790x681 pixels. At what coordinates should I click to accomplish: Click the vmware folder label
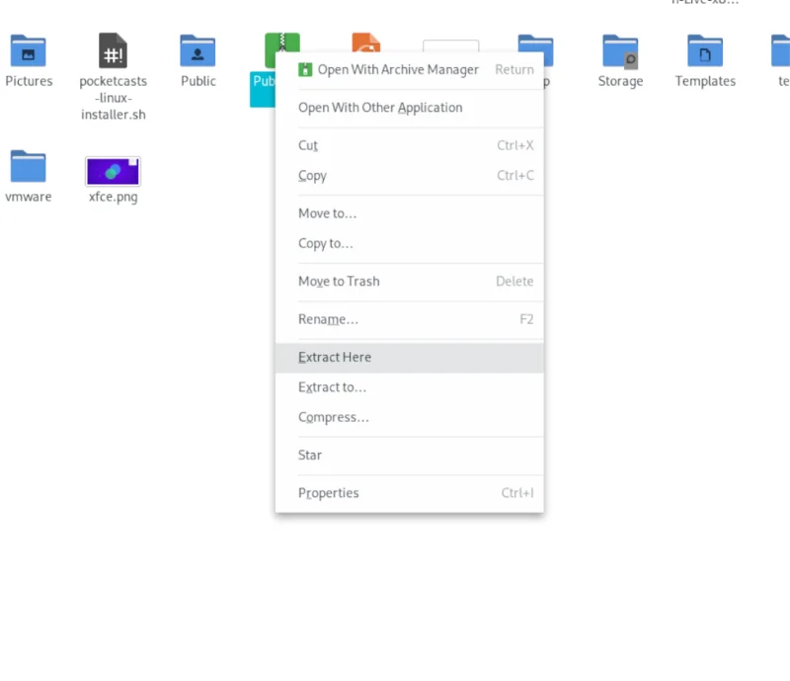[x=29, y=197]
